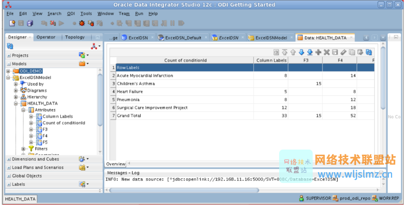Image resolution: width=406 pixels, height=205 pixels.
Task: Save data changes in the data editor toolbar
Action: 335,52
